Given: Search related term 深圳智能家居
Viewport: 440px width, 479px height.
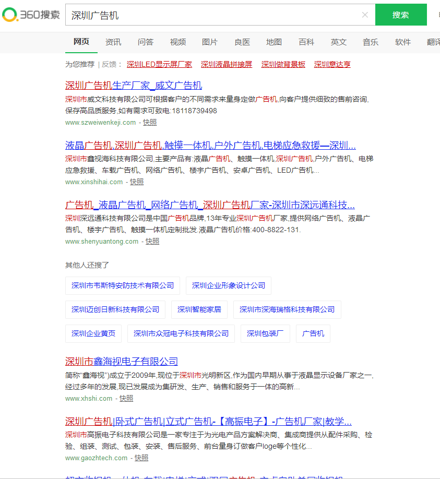Looking at the screenshot, I should (x=199, y=310).
